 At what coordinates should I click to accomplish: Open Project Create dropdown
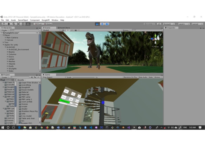(x=5, y=77)
